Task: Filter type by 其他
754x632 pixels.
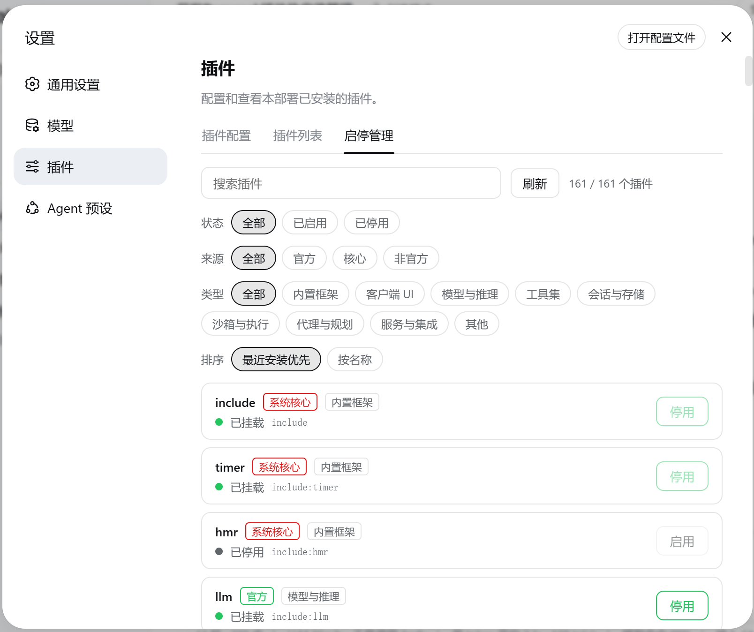Action: pos(477,324)
